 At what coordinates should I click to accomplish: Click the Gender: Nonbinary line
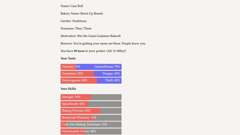point(74,21)
